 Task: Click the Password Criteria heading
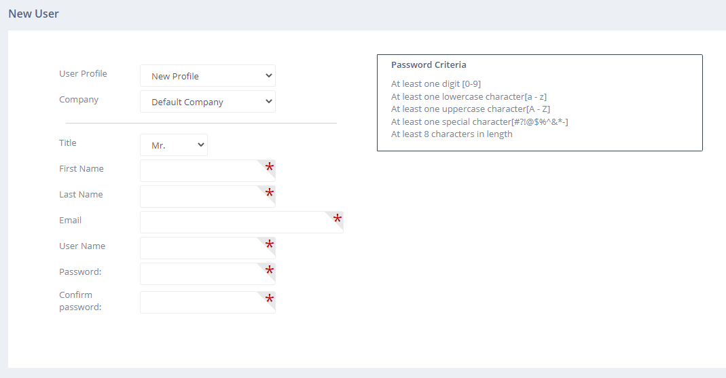(429, 64)
